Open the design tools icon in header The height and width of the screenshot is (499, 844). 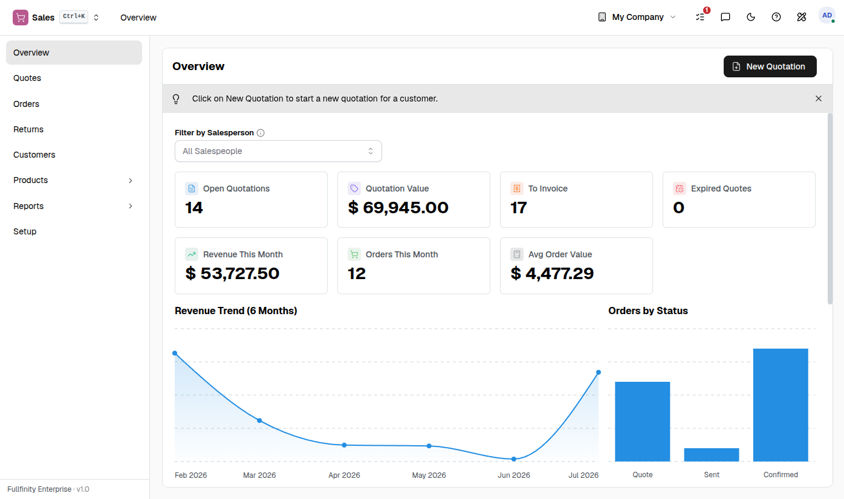802,17
